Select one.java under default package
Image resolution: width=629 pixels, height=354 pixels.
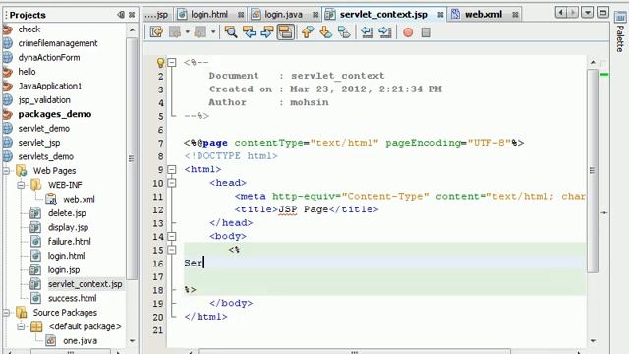pyautogui.click(x=80, y=341)
